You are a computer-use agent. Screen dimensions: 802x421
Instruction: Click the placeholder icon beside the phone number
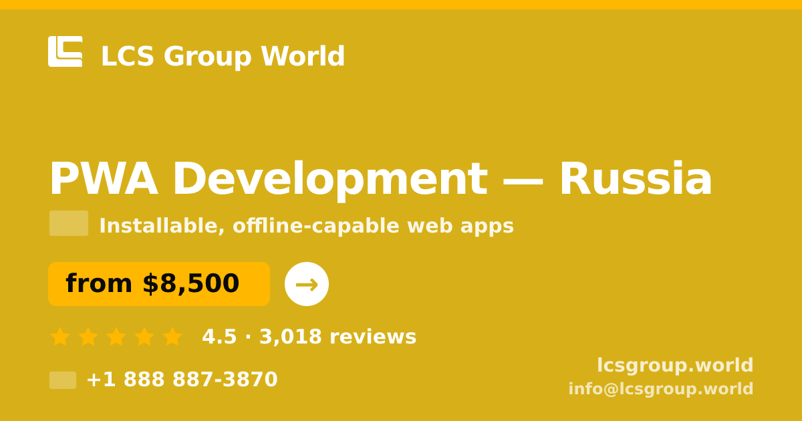63,380
